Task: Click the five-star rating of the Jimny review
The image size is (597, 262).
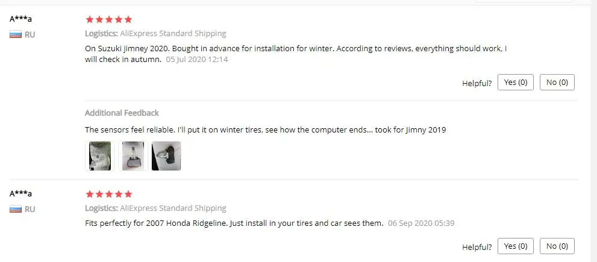Action: (x=109, y=19)
